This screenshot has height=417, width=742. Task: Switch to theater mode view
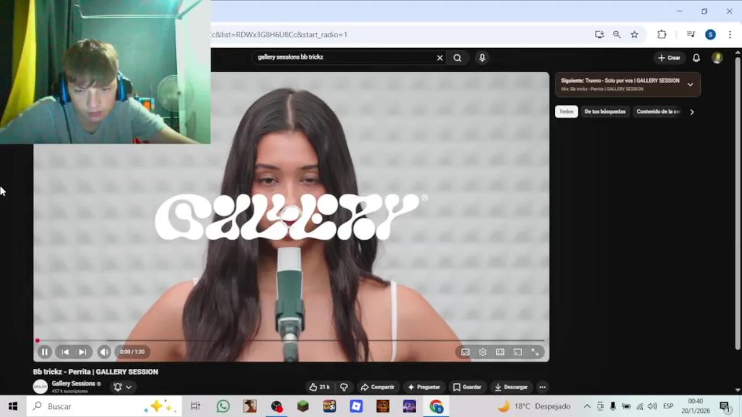(500, 352)
